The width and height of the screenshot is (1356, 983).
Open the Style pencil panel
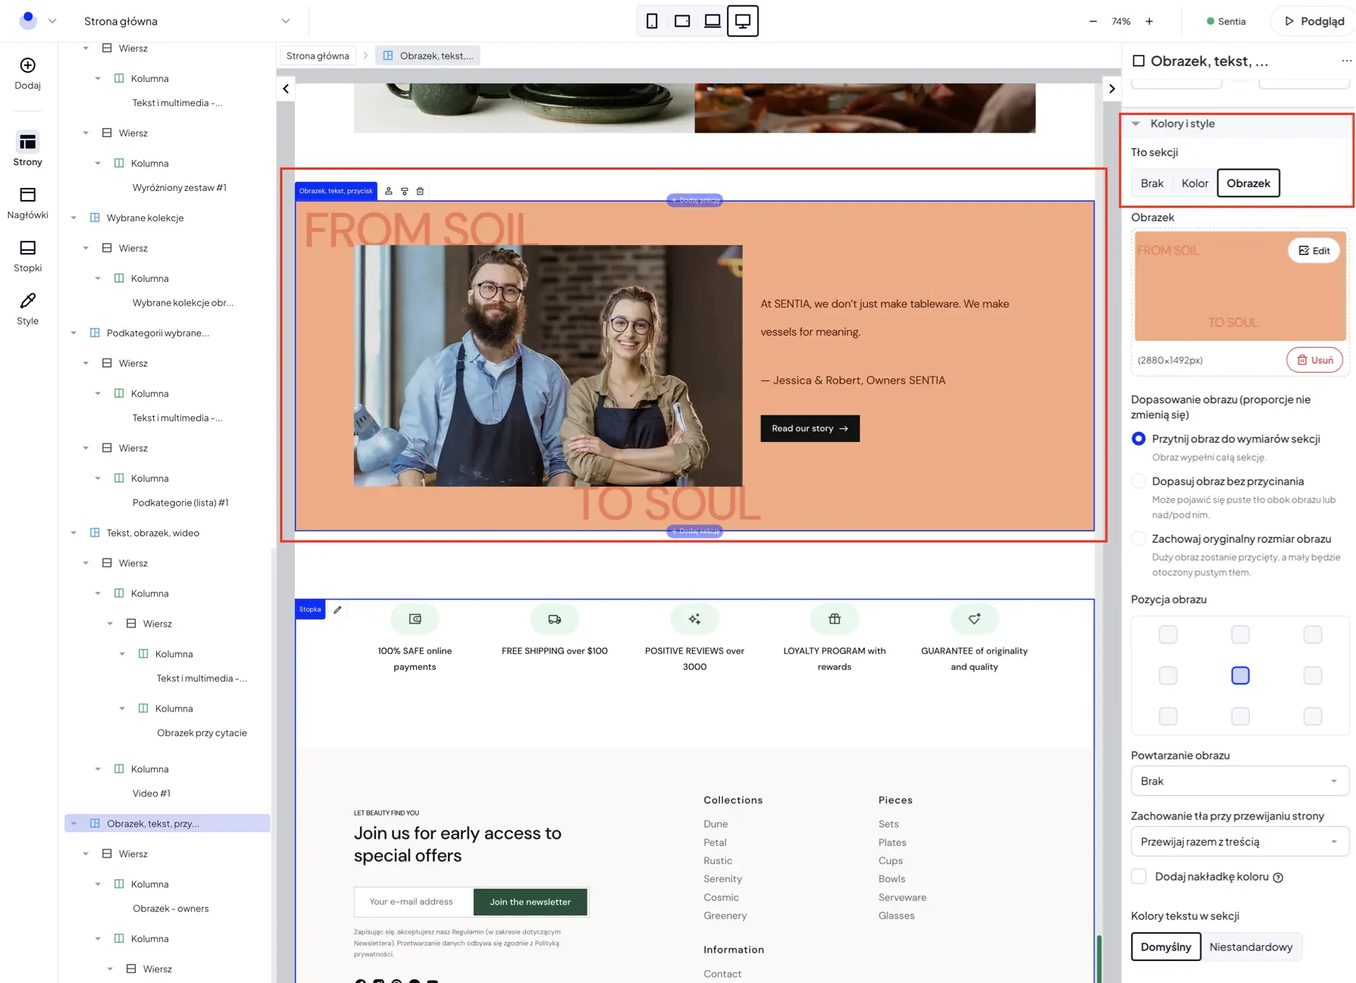tap(27, 309)
